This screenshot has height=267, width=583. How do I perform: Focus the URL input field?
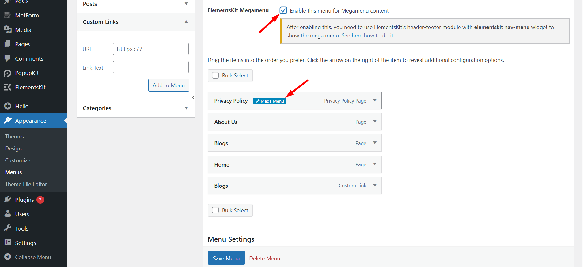click(151, 49)
